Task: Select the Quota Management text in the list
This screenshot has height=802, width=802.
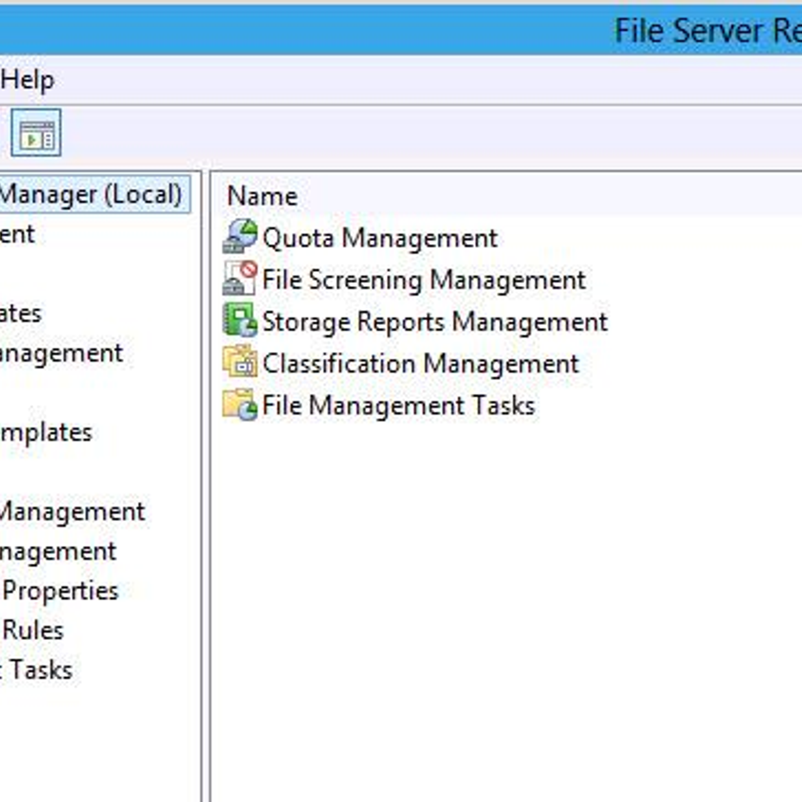Action: [379, 238]
